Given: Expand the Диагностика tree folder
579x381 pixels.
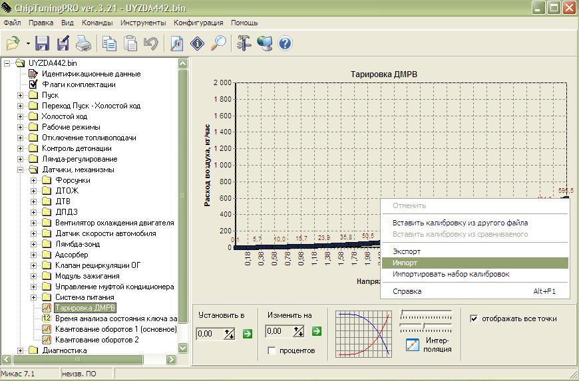Looking at the screenshot, I should (x=20, y=350).
